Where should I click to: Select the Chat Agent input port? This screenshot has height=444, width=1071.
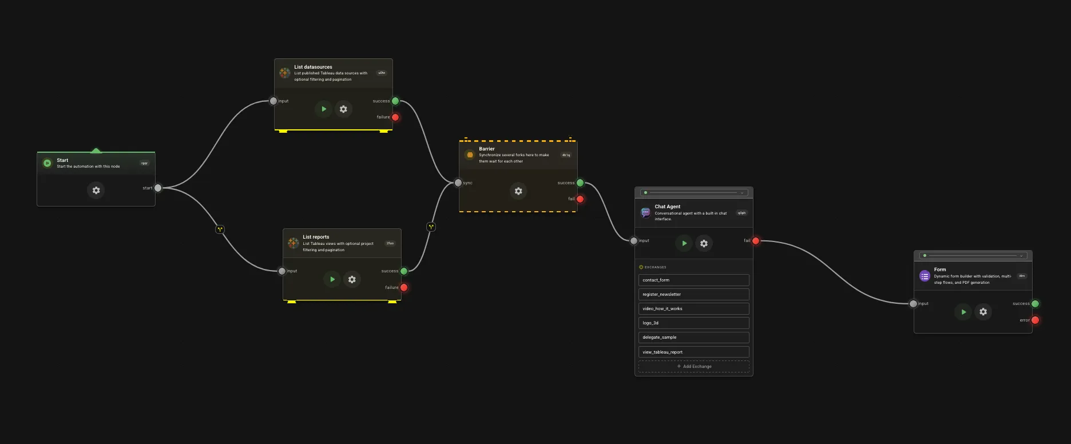point(634,240)
